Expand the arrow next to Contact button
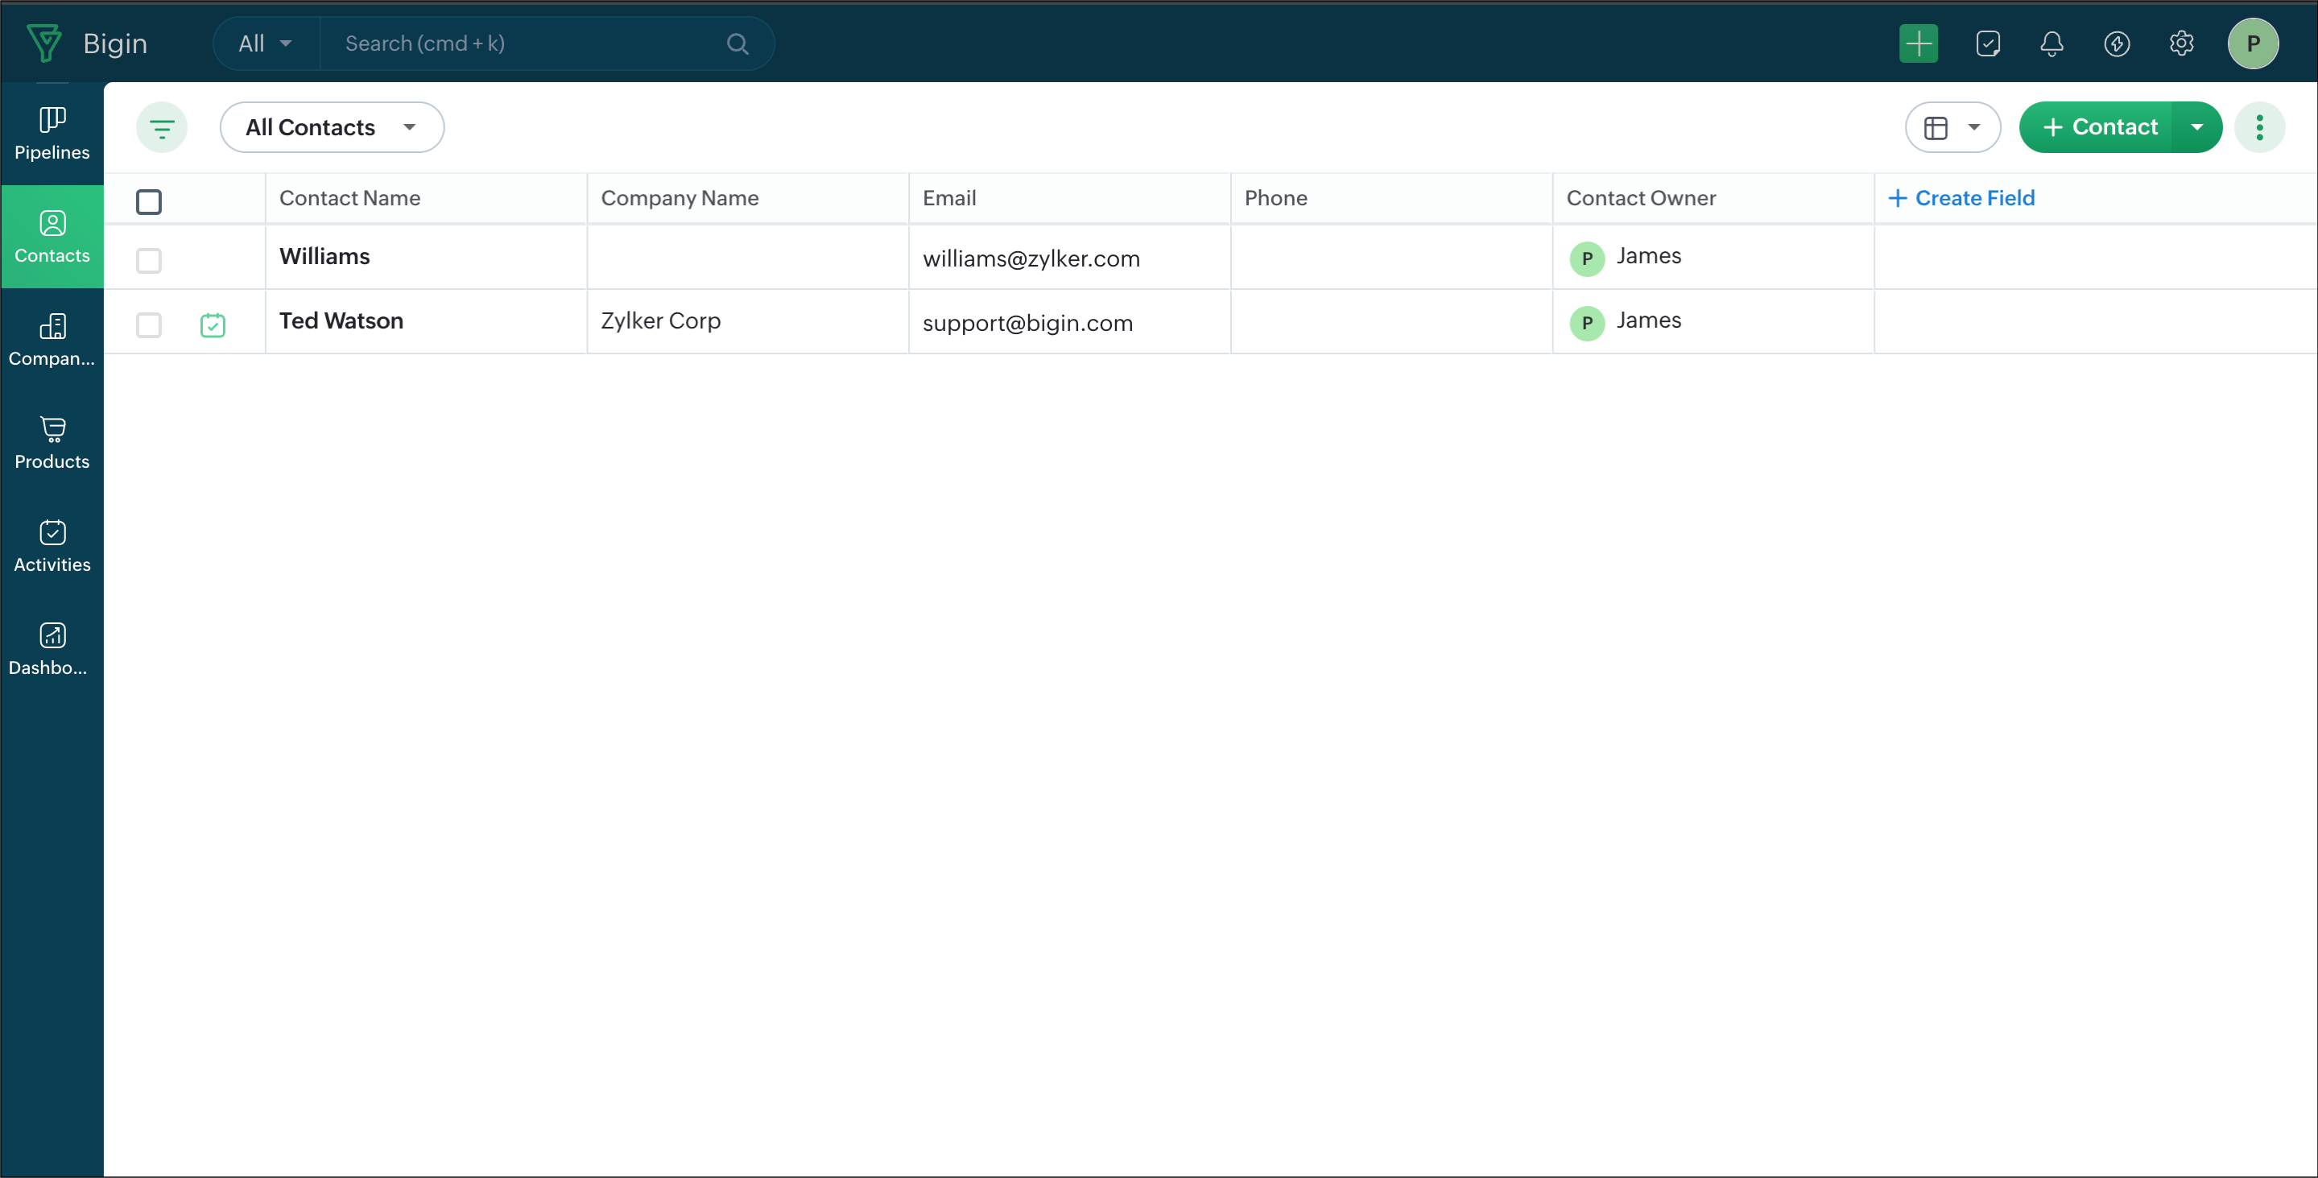This screenshot has height=1178, width=2318. [x=2196, y=128]
